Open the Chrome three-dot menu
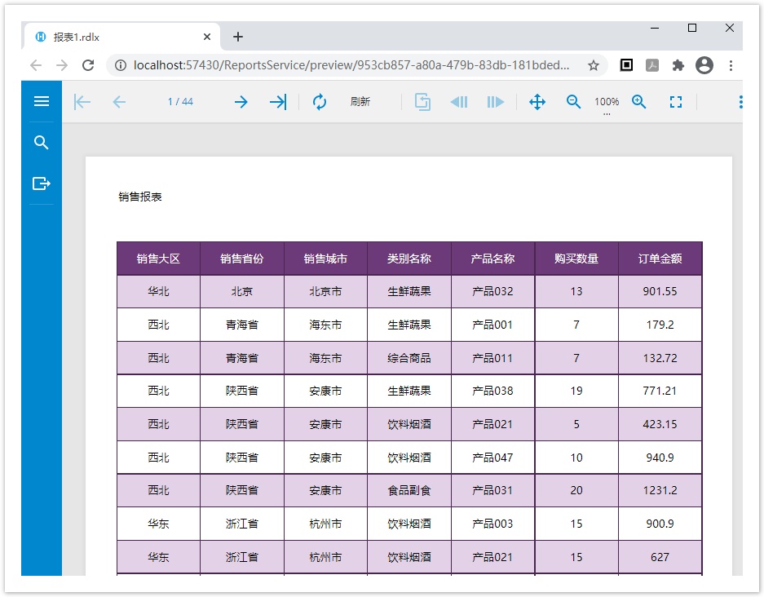Viewport: 764px width, 597px height. pyautogui.click(x=731, y=65)
